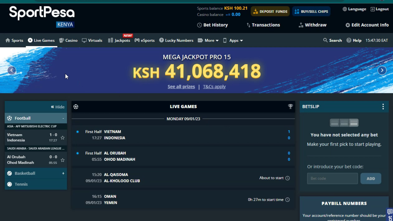Screen dimensions: 393x221
Task: Open Help via the question mark icon
Action: pyautogui.click(x=349, y=40)
